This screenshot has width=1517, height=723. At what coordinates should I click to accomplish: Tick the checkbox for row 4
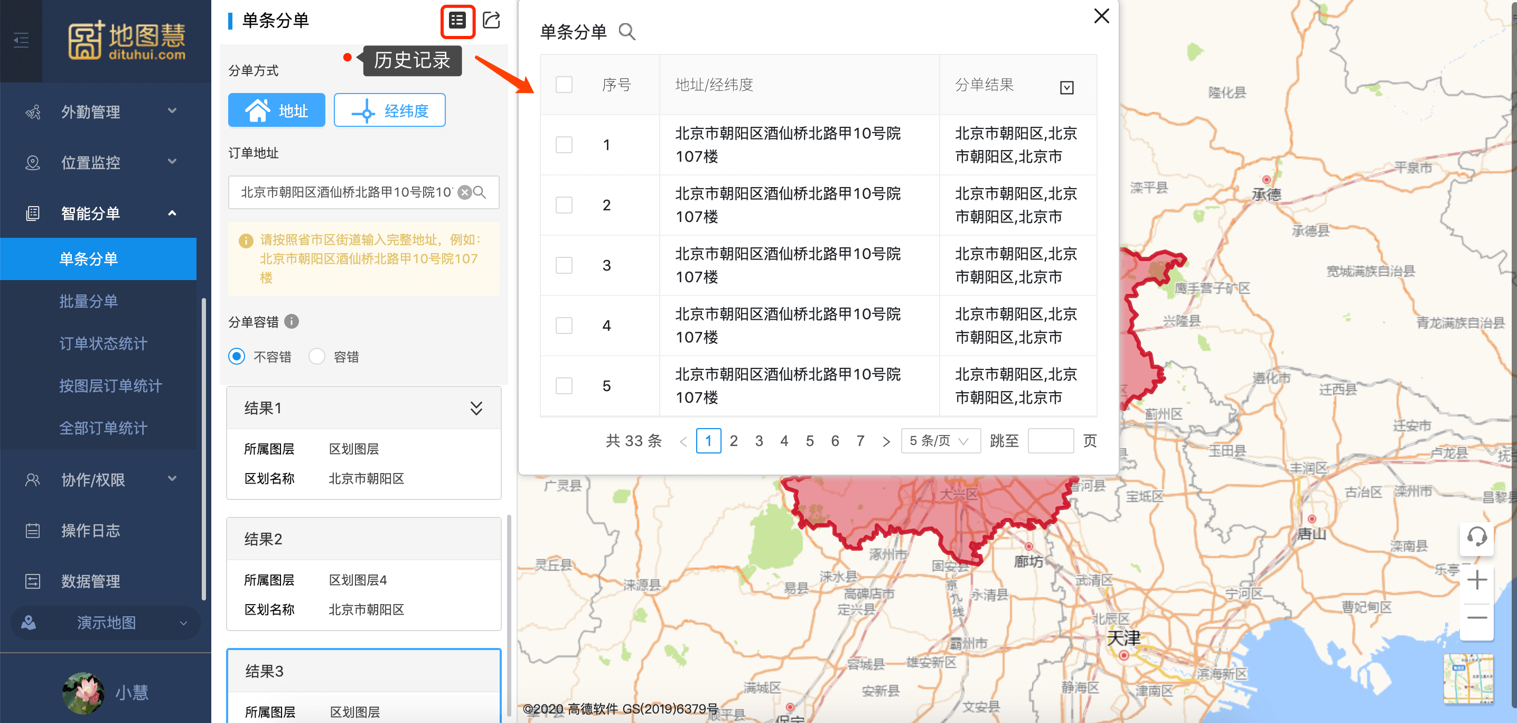coord(564,325)
